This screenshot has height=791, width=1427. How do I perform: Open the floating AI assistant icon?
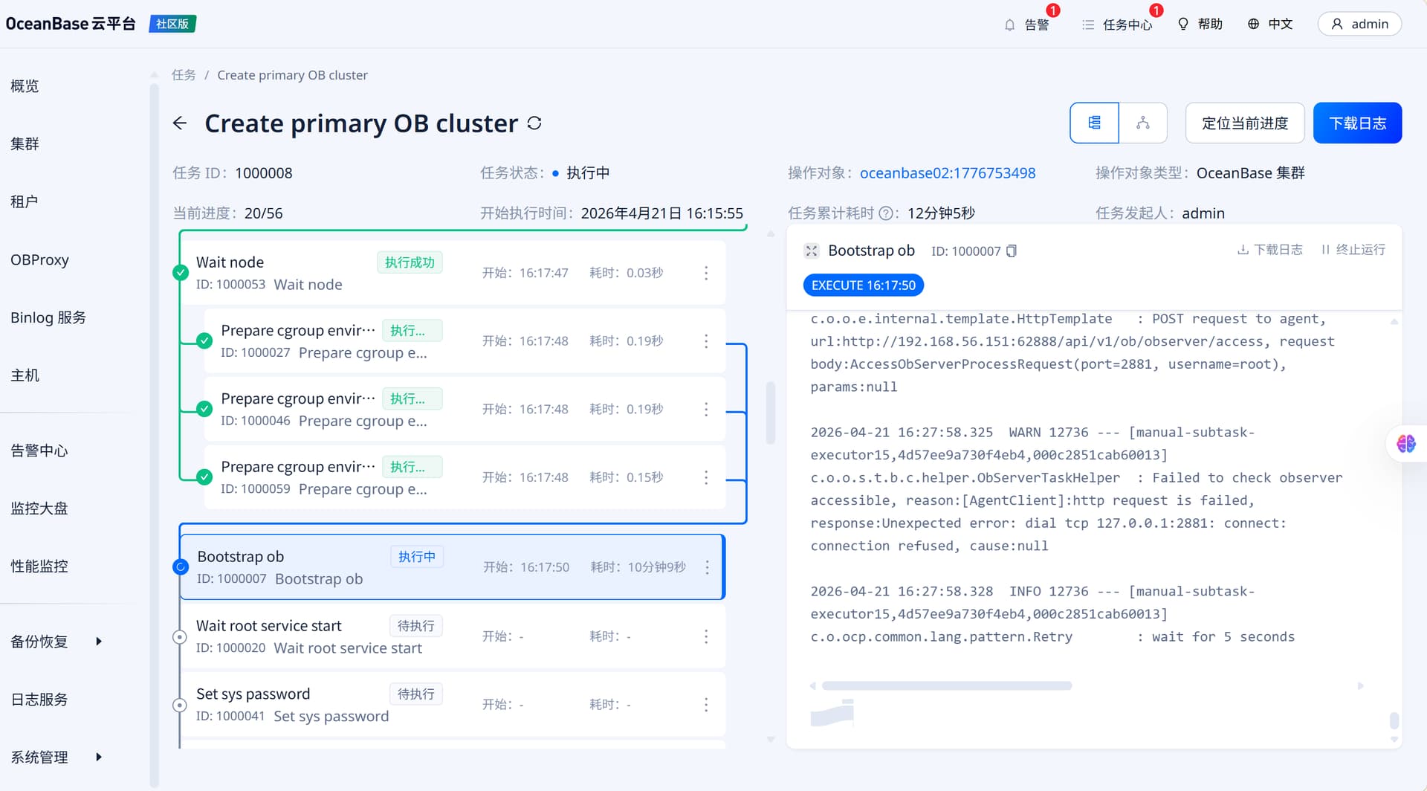(1405, 444)
